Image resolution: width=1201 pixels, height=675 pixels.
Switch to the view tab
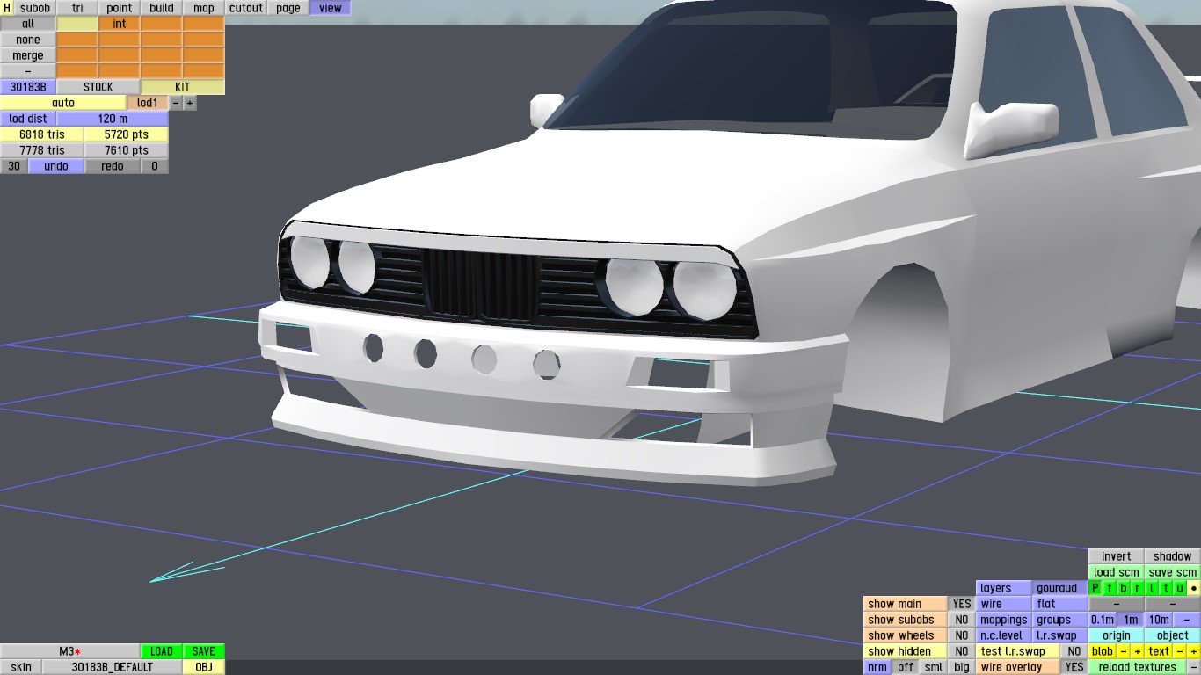tap(331, 8)
